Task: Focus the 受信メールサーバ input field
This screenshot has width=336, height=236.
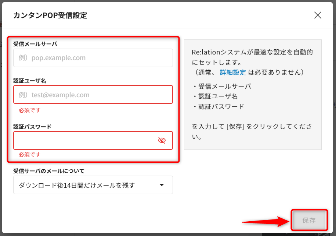Action: point(93,58)
